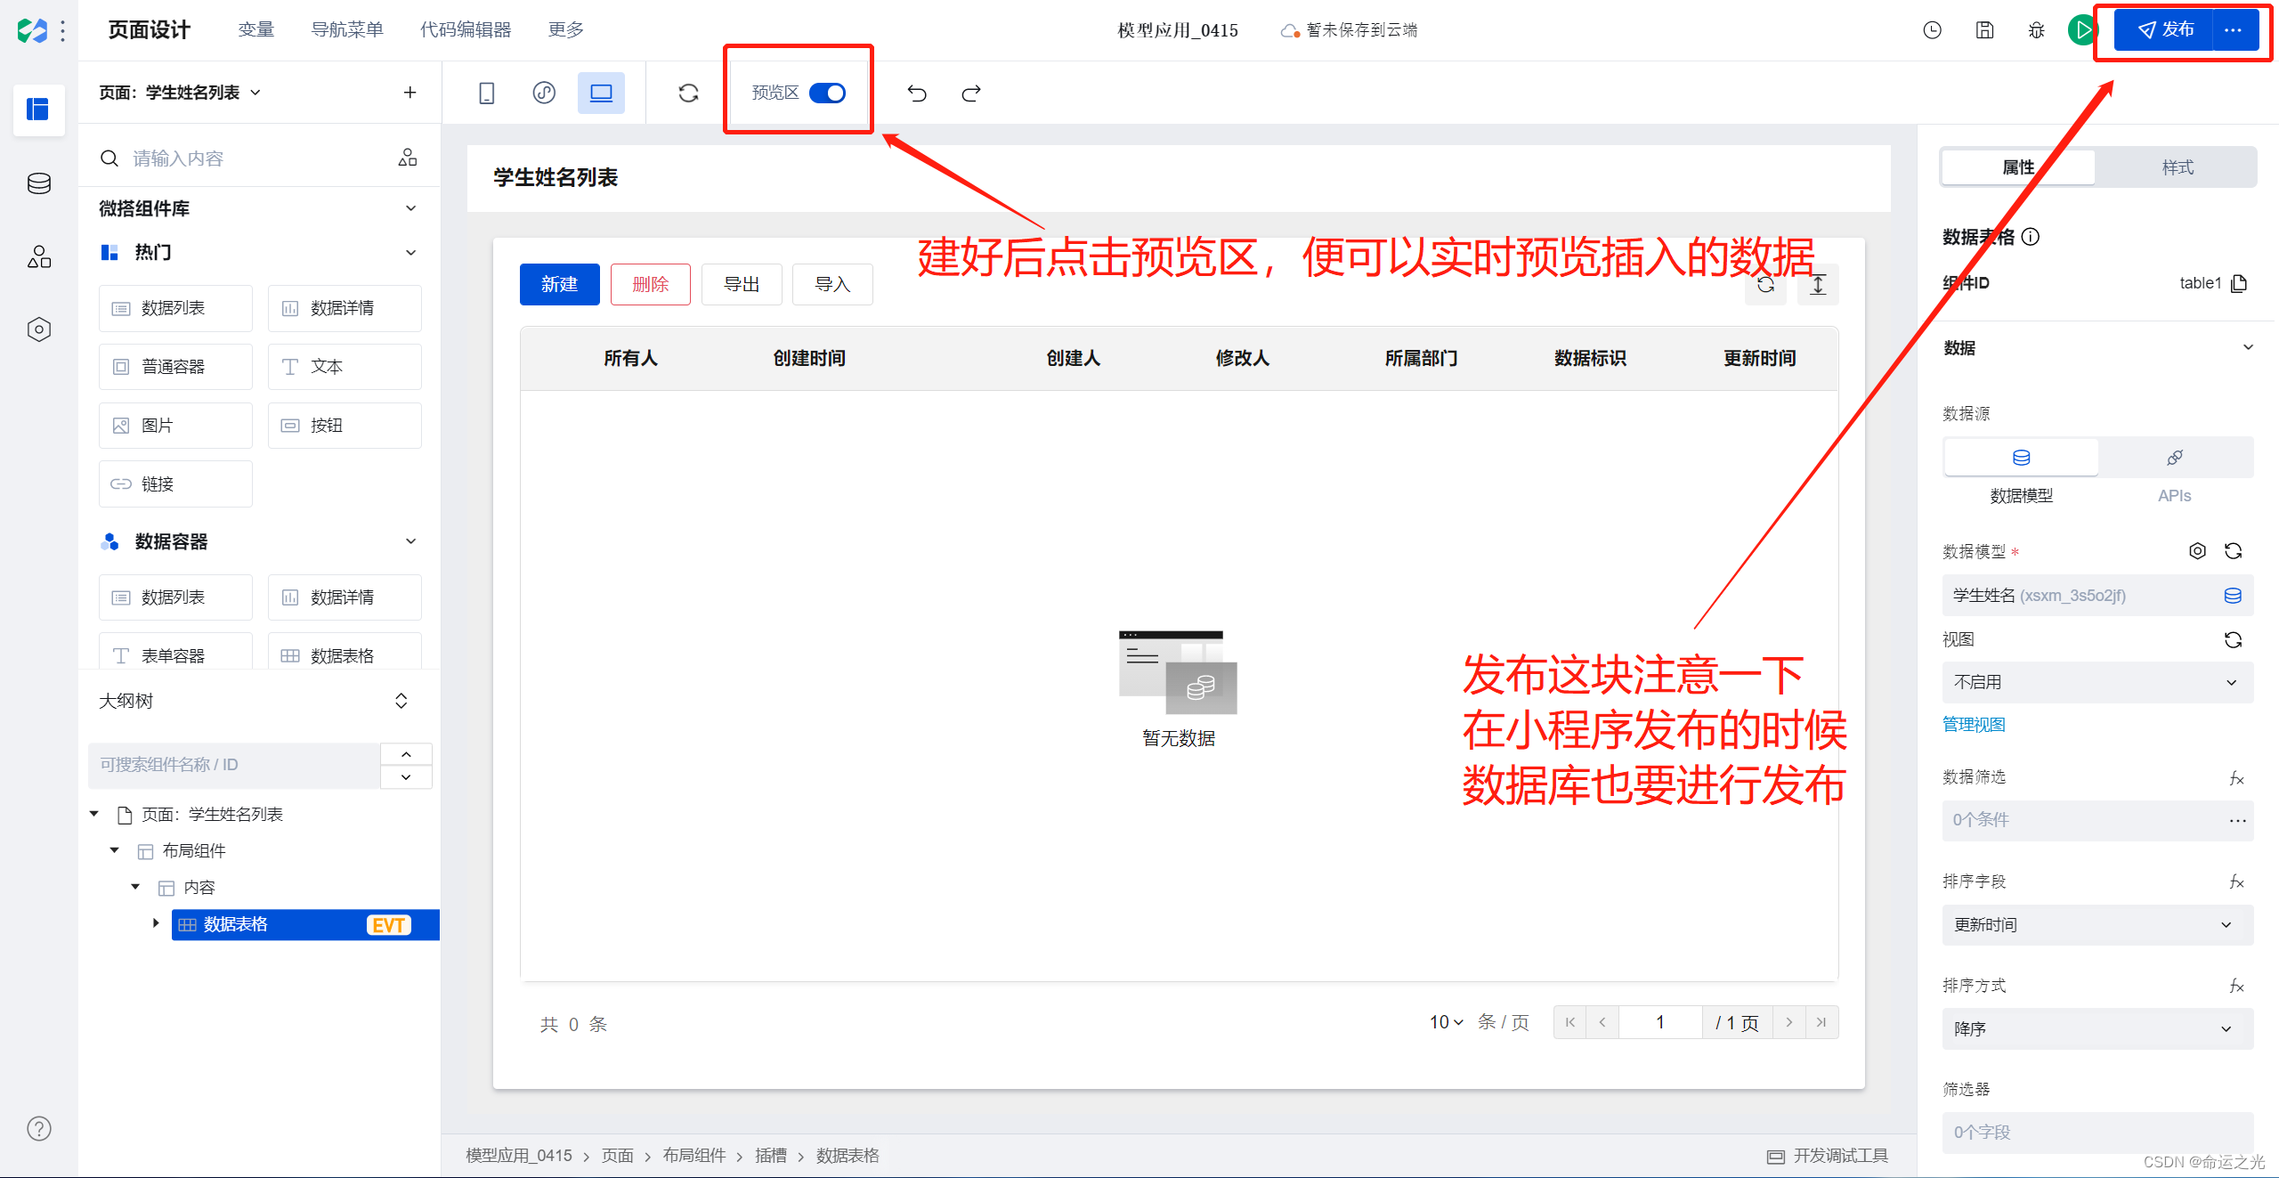
Task: Open the 管理视图 link
Action: coord(1974,724)
